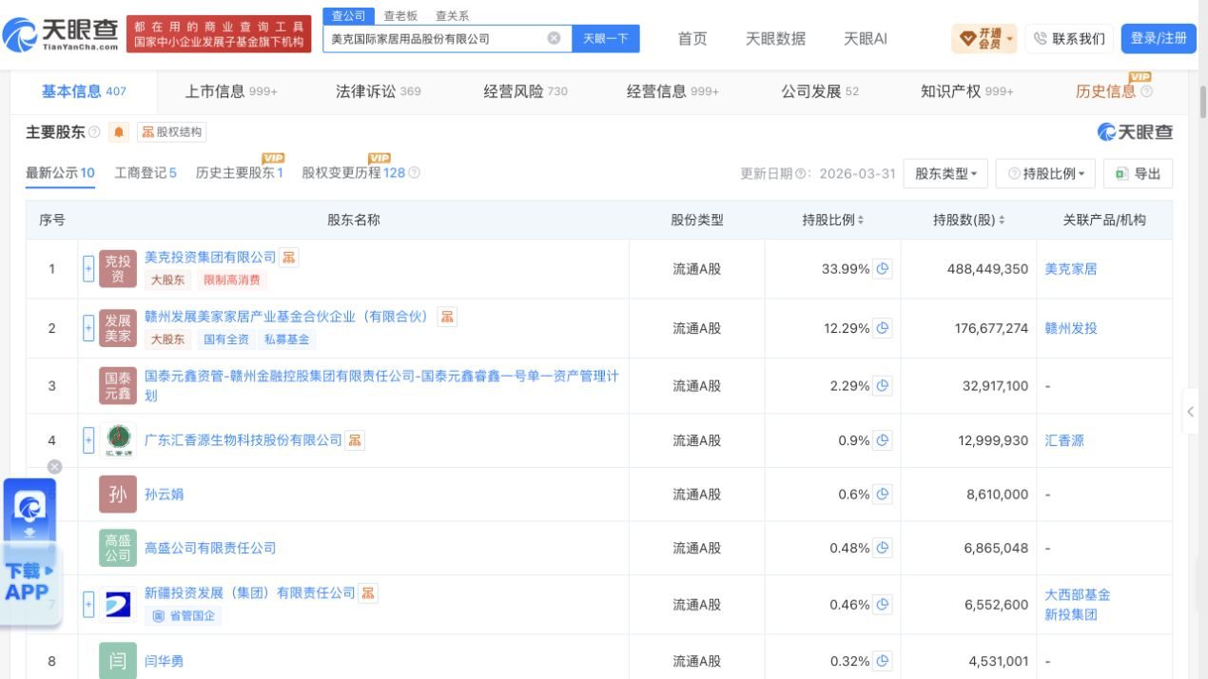
Task: Open equity chart icon beside 广东汇香源生物科技
Action: tap(355, 440)
